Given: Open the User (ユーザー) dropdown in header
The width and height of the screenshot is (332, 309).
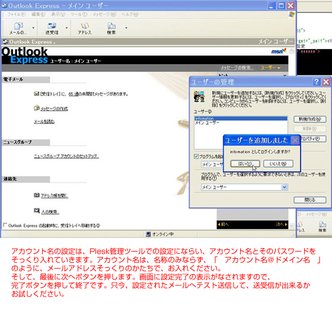Looking at the screenshot, I should [x=270, y=67].
